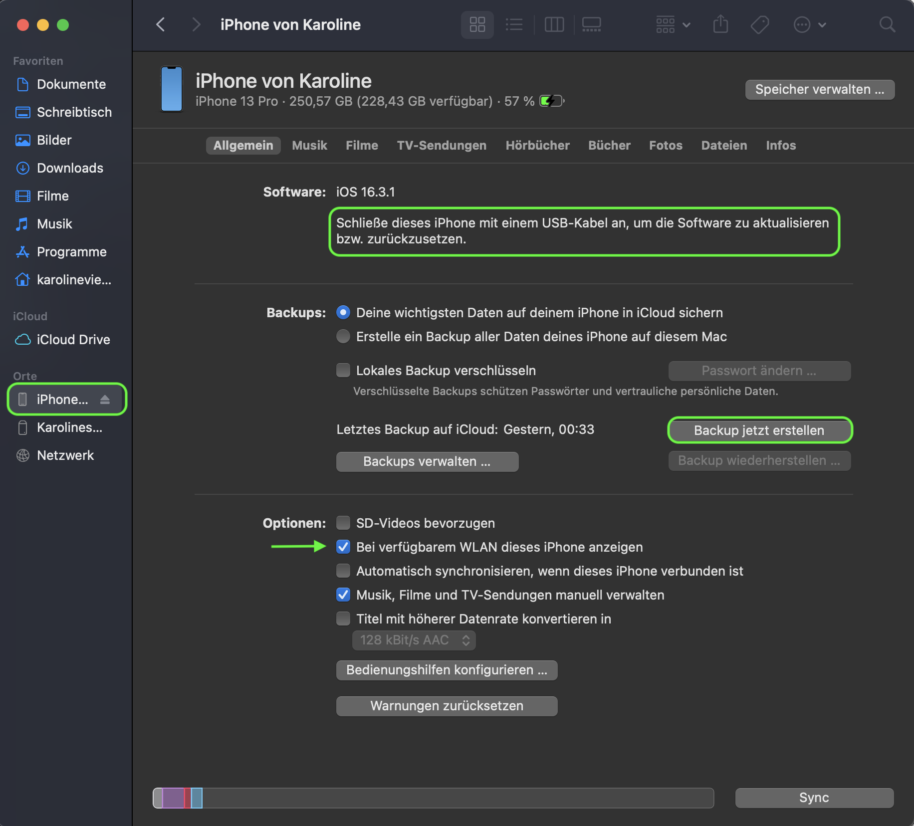Select backup on this Mac radio button
The width and height of the screenshot is (914, 826).
coord(343,337)
